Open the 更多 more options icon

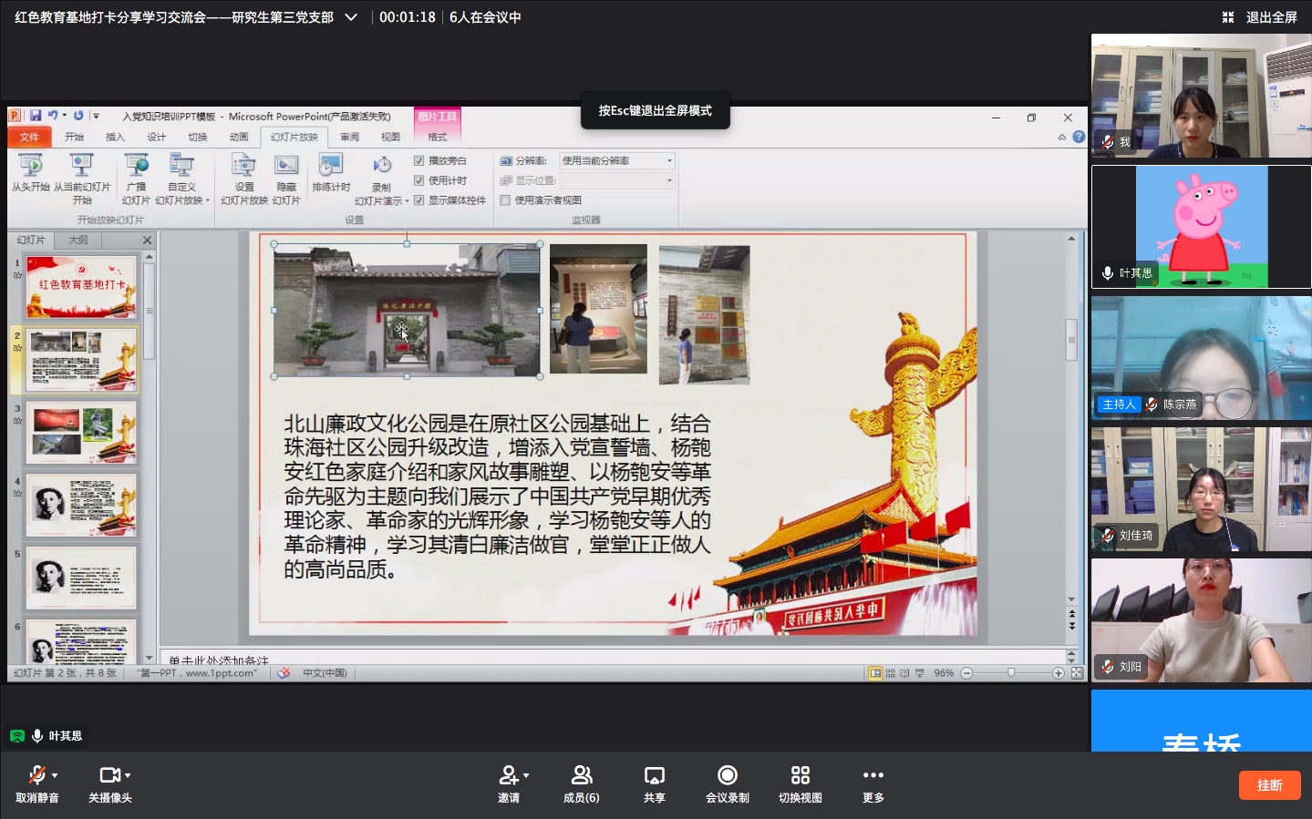point(873,776)
